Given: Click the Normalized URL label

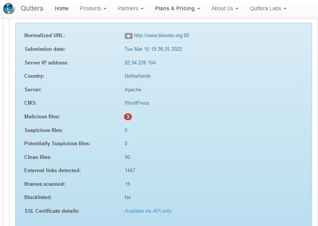Looking at the screenshot, I should 45,36.
